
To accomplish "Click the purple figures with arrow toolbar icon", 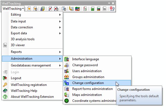I will point(43,9).
